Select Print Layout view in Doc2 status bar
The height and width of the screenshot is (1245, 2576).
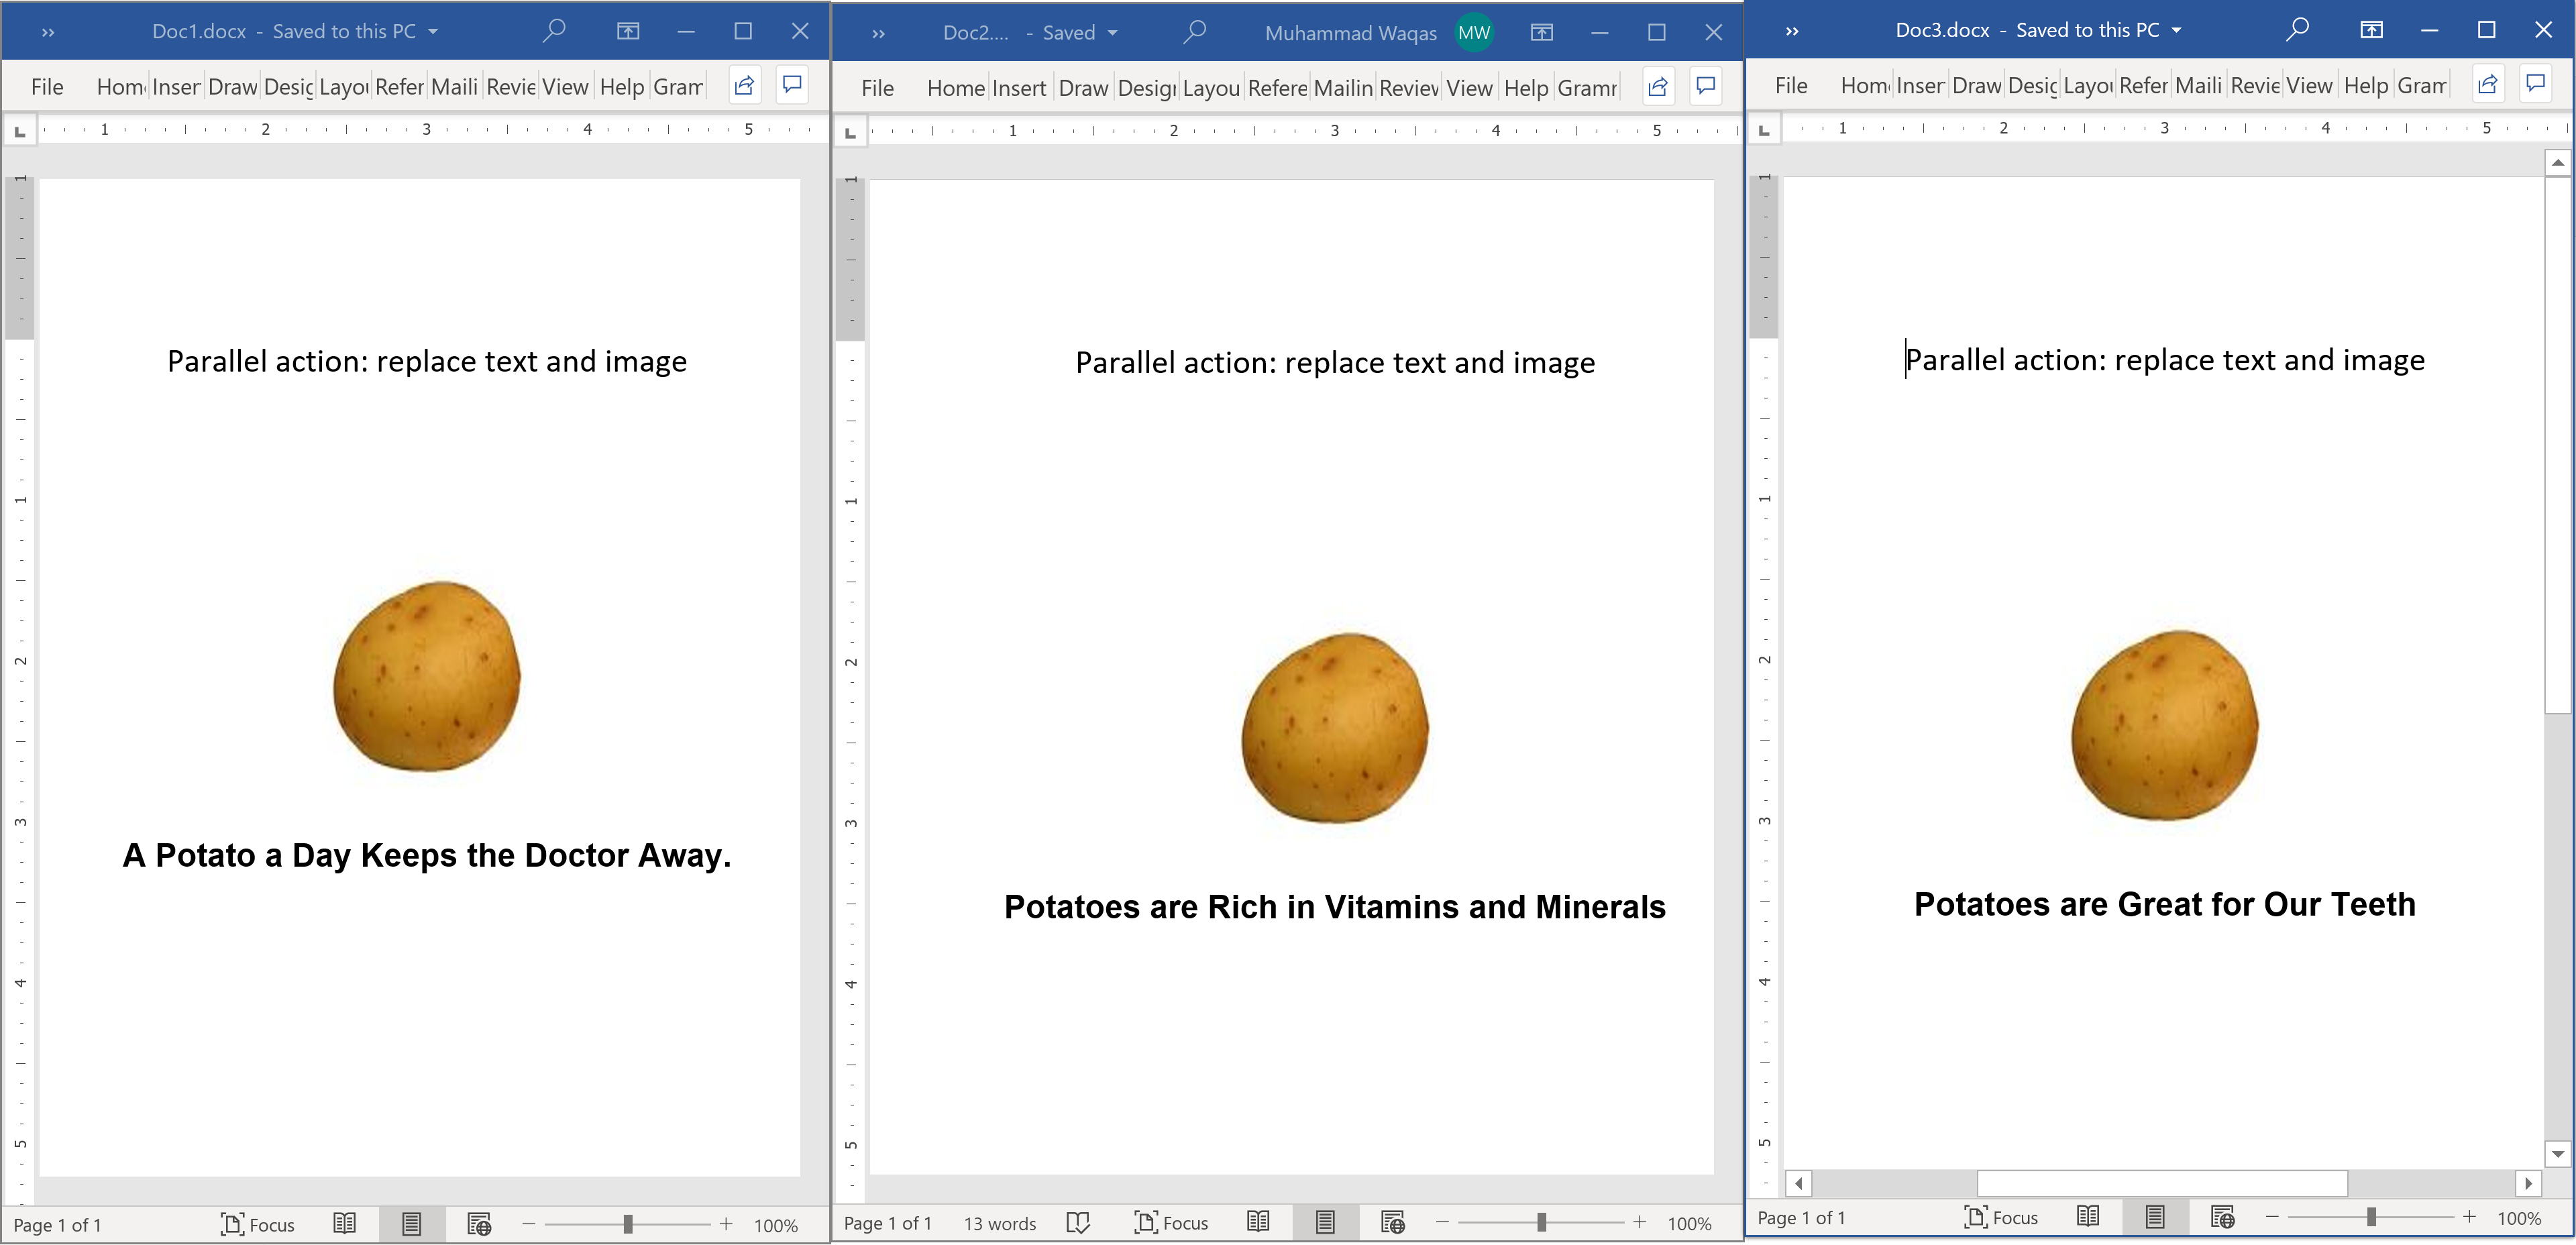tap(1324, 1222)
